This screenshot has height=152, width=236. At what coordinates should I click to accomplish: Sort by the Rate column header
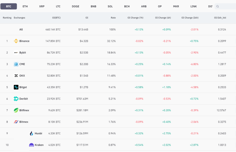tap(113, 18)
